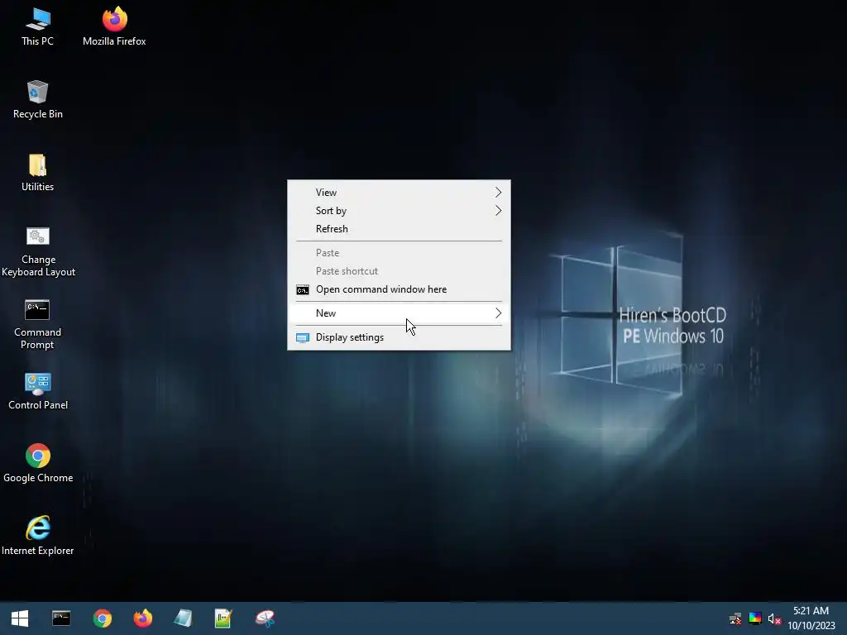Open the clock showing 5:21 AM
The width and height of the screenshot is (847, 635).
tap(811, 618)
